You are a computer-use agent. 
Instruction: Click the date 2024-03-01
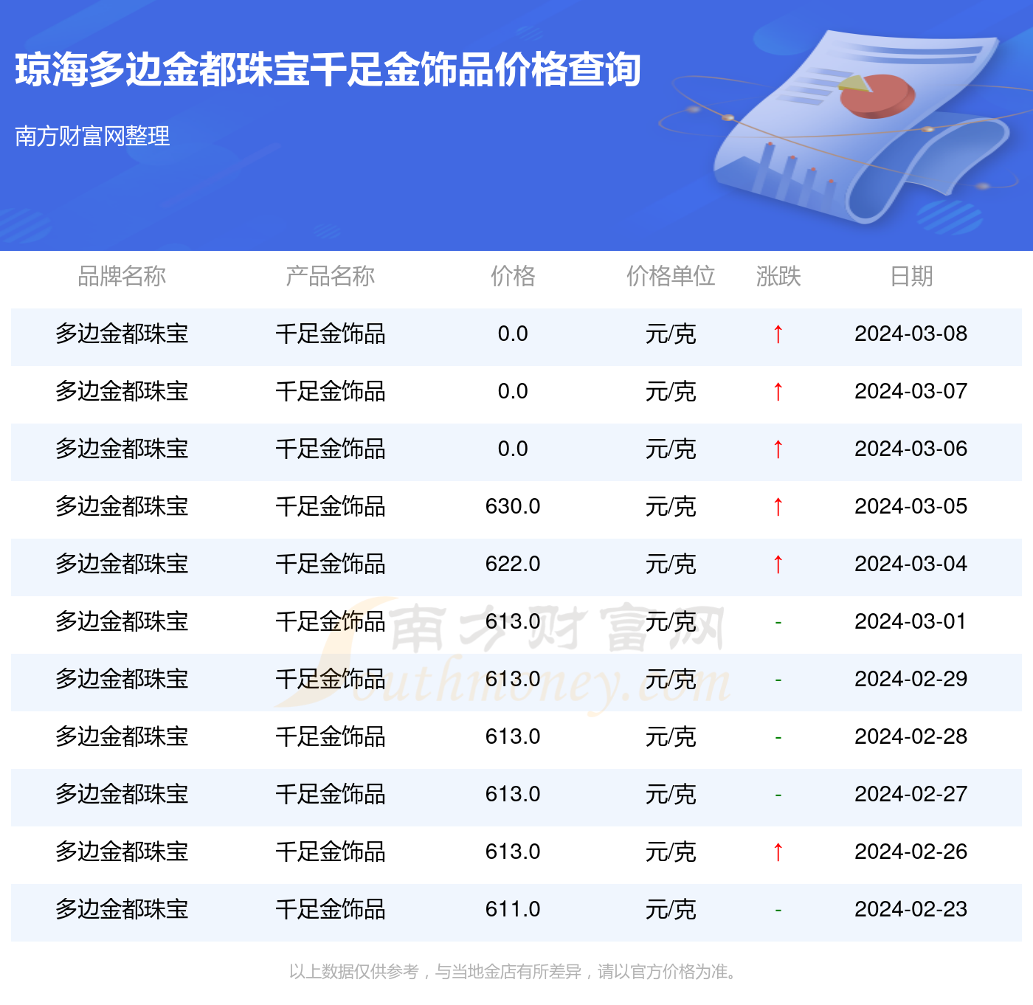pos(911,621)
